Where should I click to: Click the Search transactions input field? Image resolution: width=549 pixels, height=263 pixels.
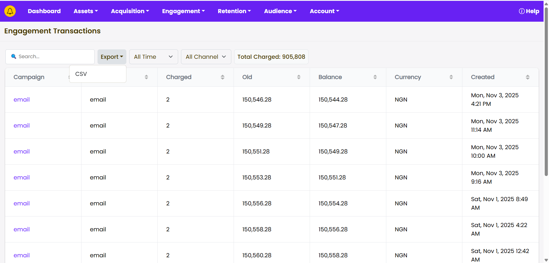pos(54,56)
